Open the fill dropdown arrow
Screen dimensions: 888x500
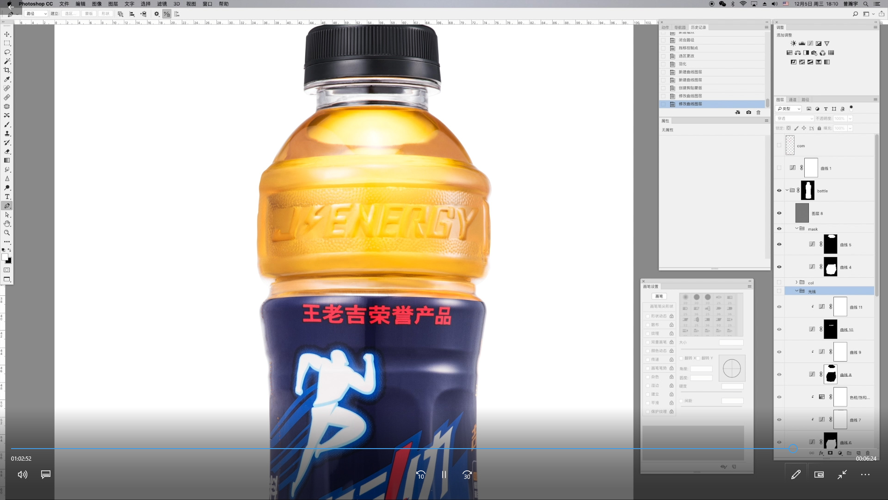click(x=850, y=128)
